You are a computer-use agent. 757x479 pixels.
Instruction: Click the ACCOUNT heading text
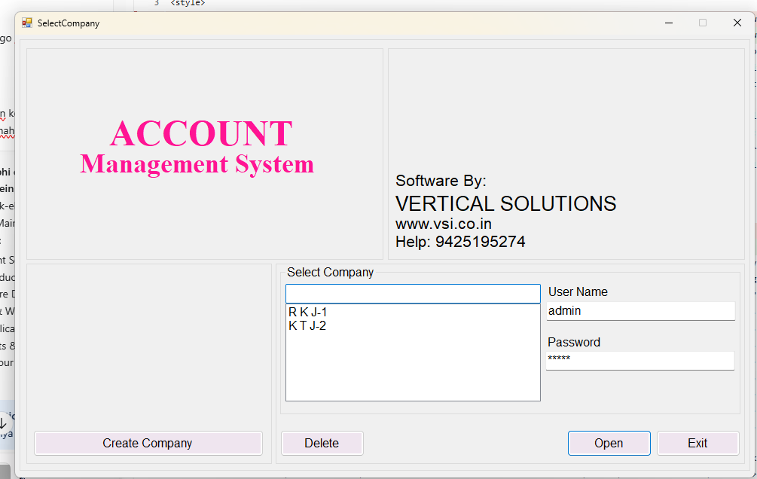coord(201,133)
